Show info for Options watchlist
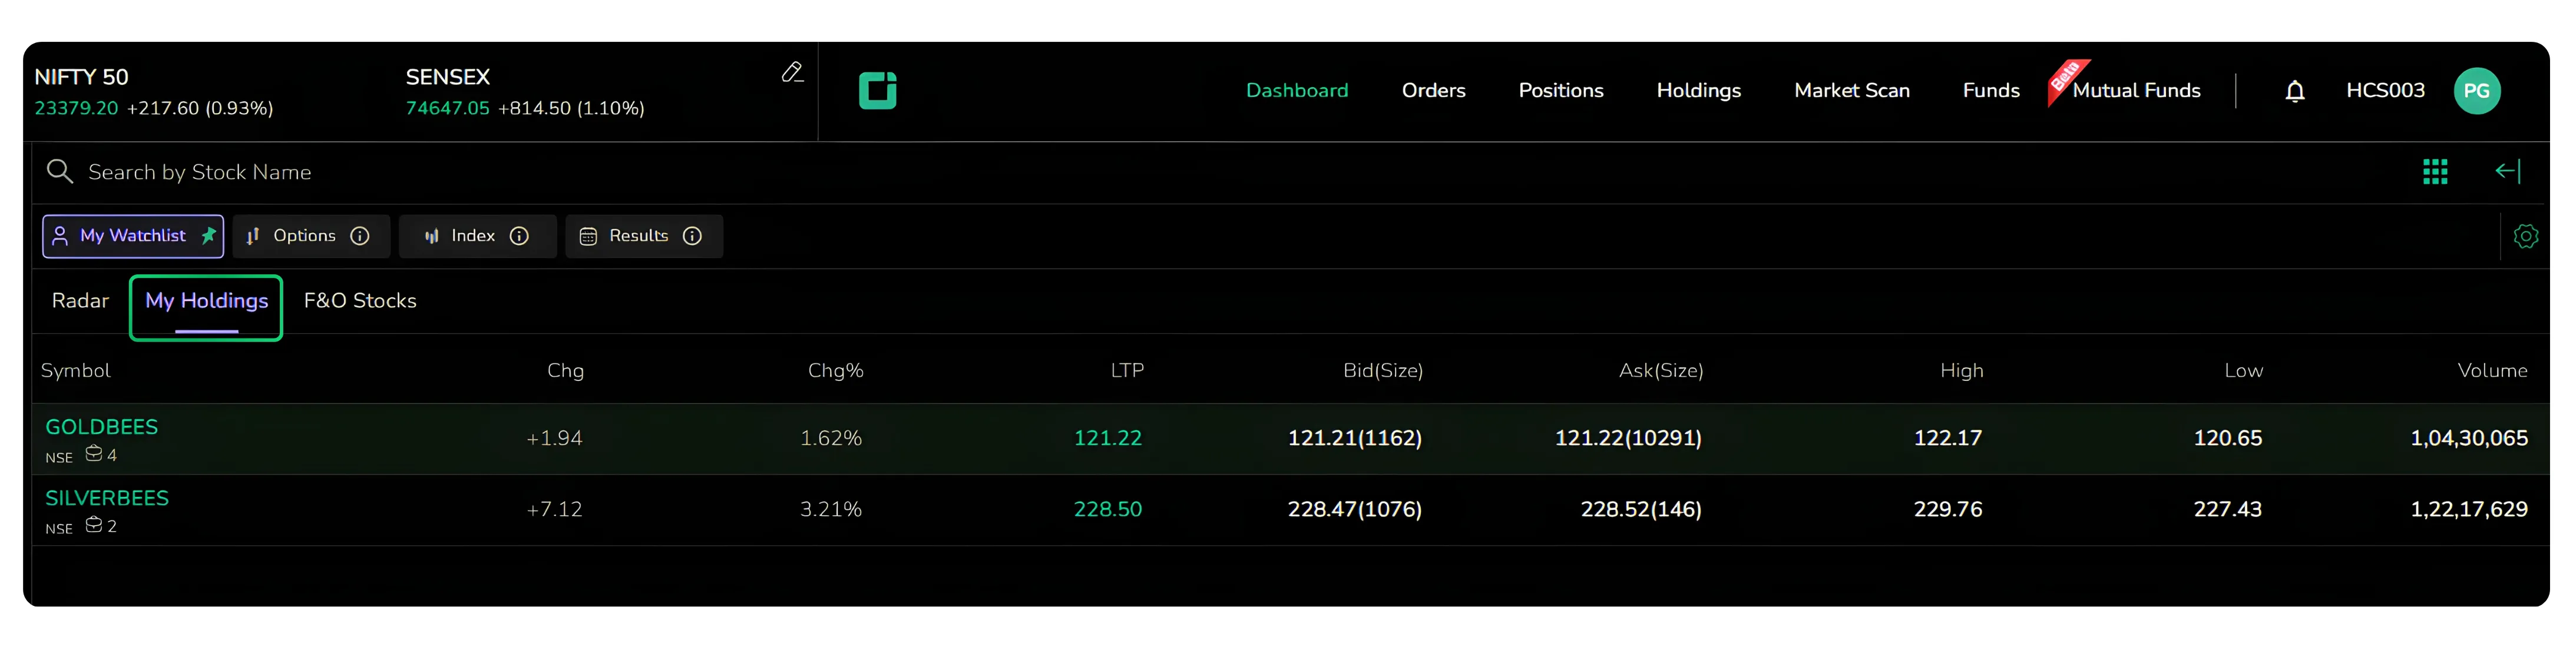 [360, 236]
